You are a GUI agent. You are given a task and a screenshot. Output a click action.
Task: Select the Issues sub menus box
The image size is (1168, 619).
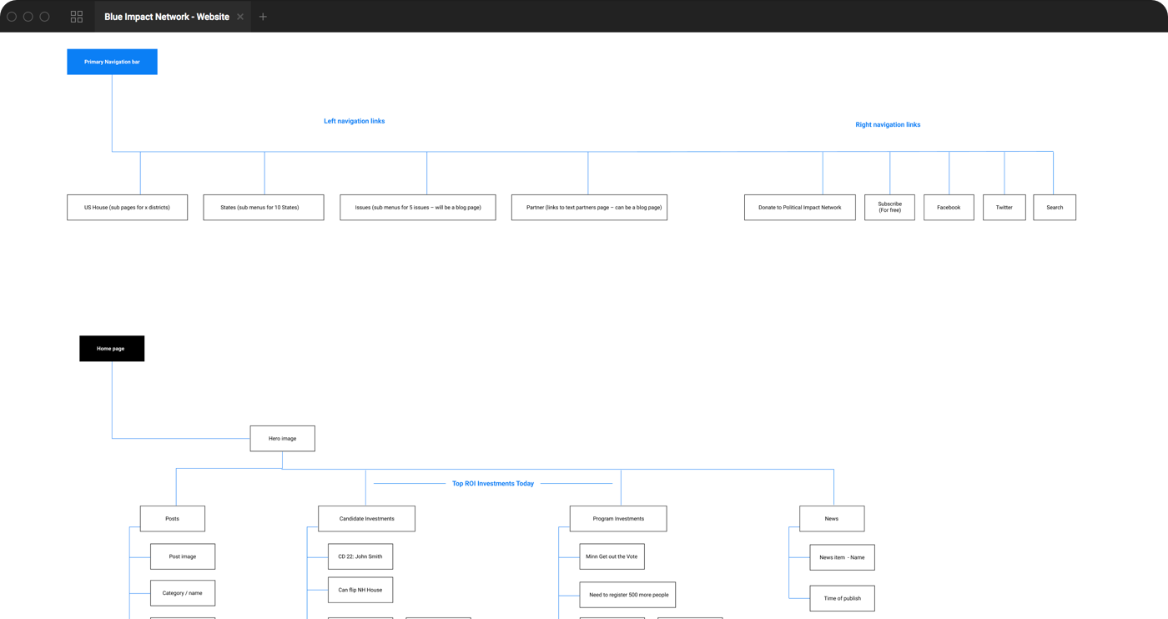pyautogui.click(x=418, y=208)
